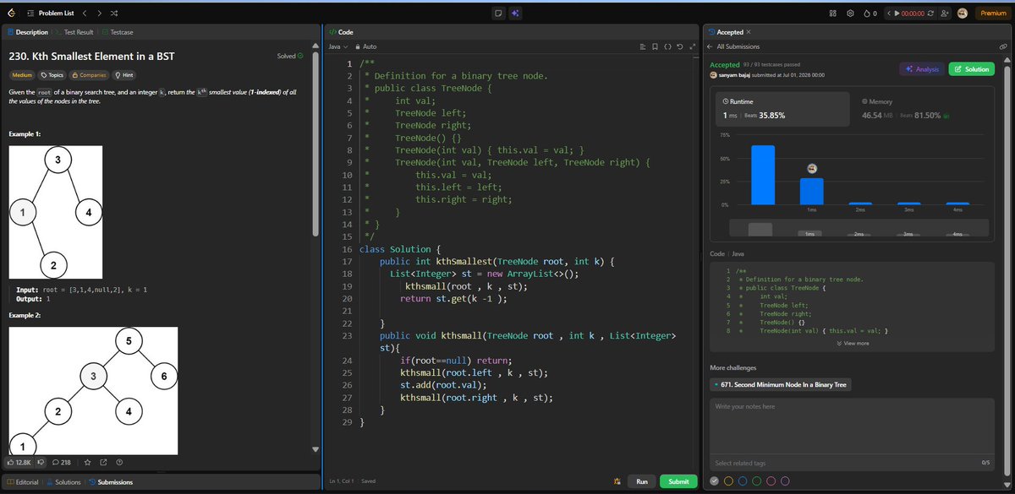Open settings gear icon
Image resolution: width=1015 pixels, height=494 pixels.
tap(850, 14)
